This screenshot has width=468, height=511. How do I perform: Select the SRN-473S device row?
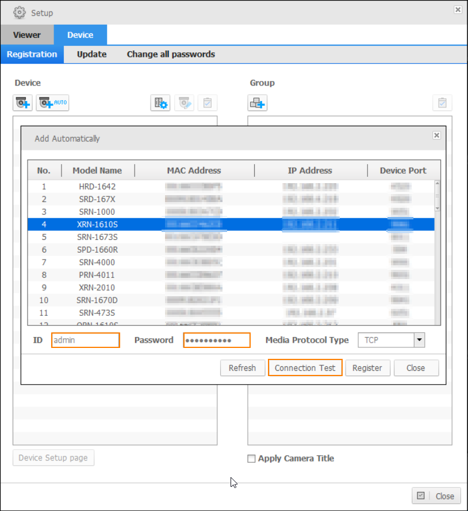[231, 313]
